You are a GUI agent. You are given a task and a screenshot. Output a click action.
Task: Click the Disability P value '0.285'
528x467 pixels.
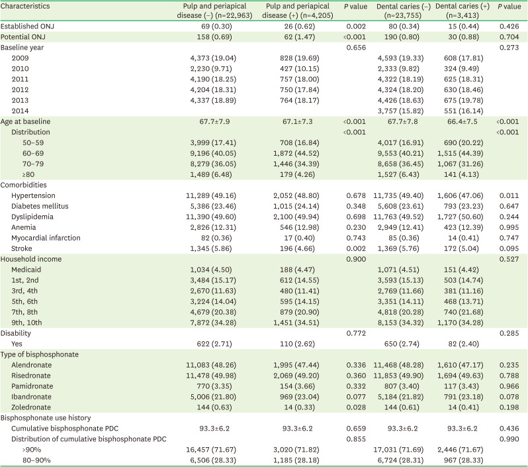pos(509,333)
